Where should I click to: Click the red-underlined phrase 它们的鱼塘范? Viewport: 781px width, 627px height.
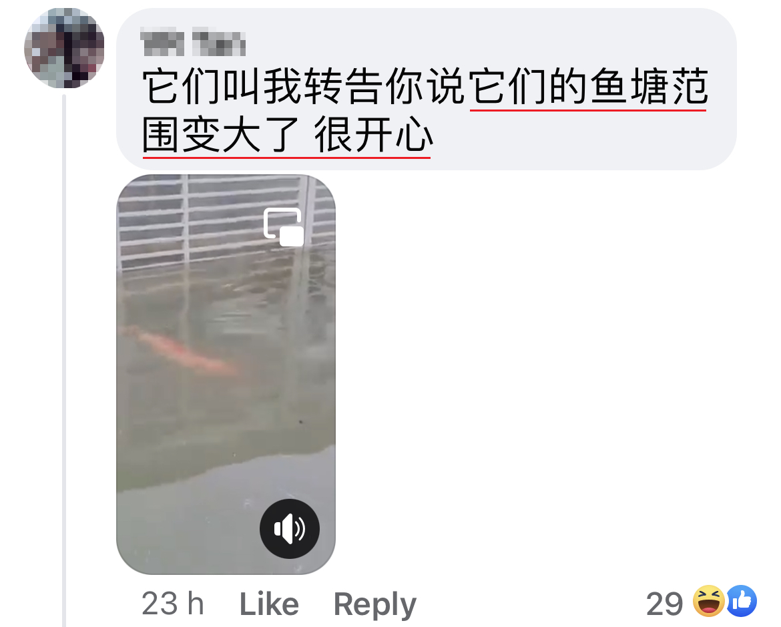pos(588,87)
